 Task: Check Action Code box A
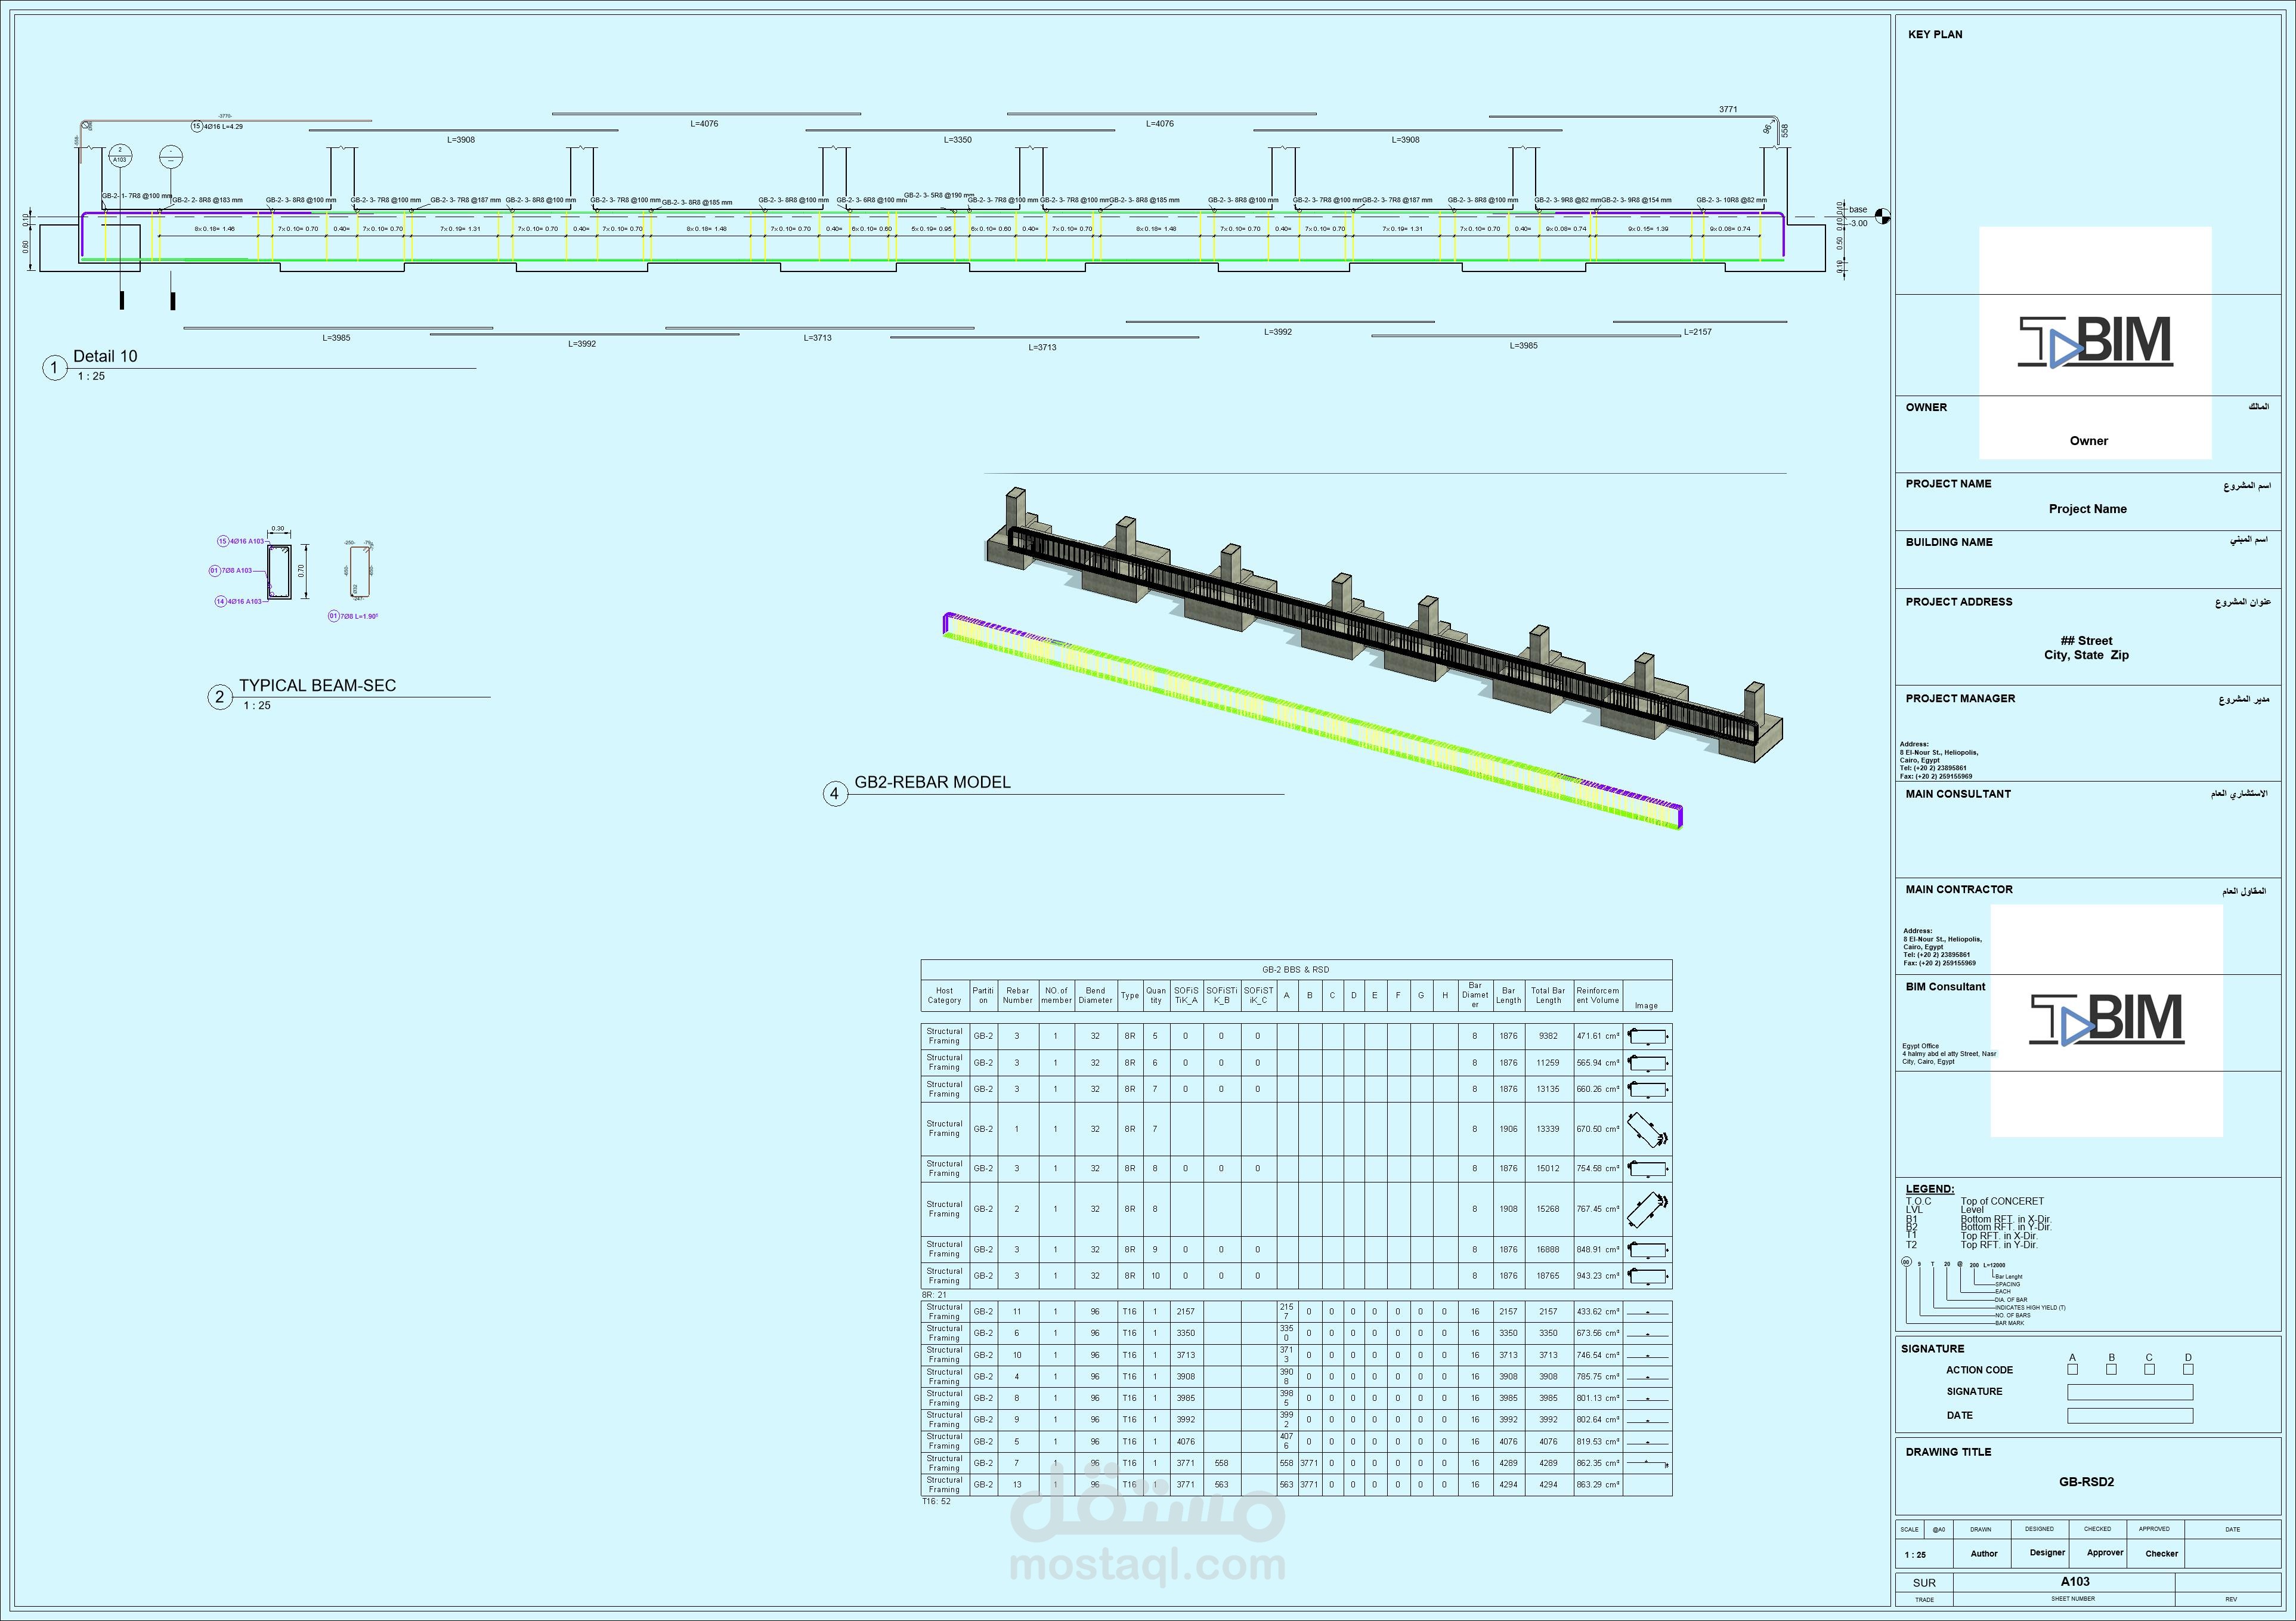pos(2072,1369)
